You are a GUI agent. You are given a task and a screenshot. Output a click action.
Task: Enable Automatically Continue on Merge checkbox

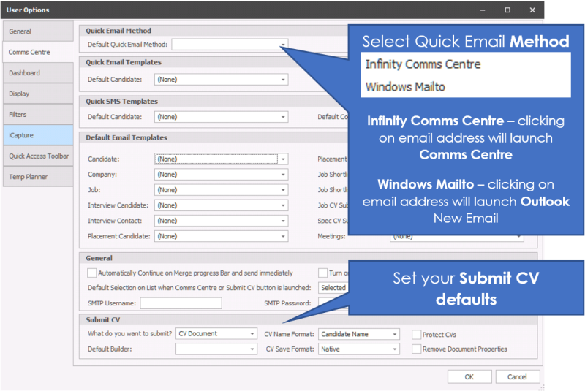(x=91, y=273)
